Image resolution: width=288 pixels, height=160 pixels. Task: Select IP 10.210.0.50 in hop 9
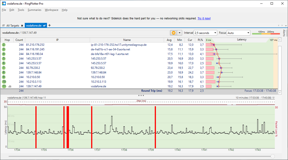click(33, 77)
